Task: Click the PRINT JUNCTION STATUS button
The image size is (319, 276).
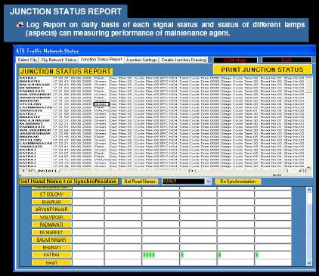Action: 262,70
